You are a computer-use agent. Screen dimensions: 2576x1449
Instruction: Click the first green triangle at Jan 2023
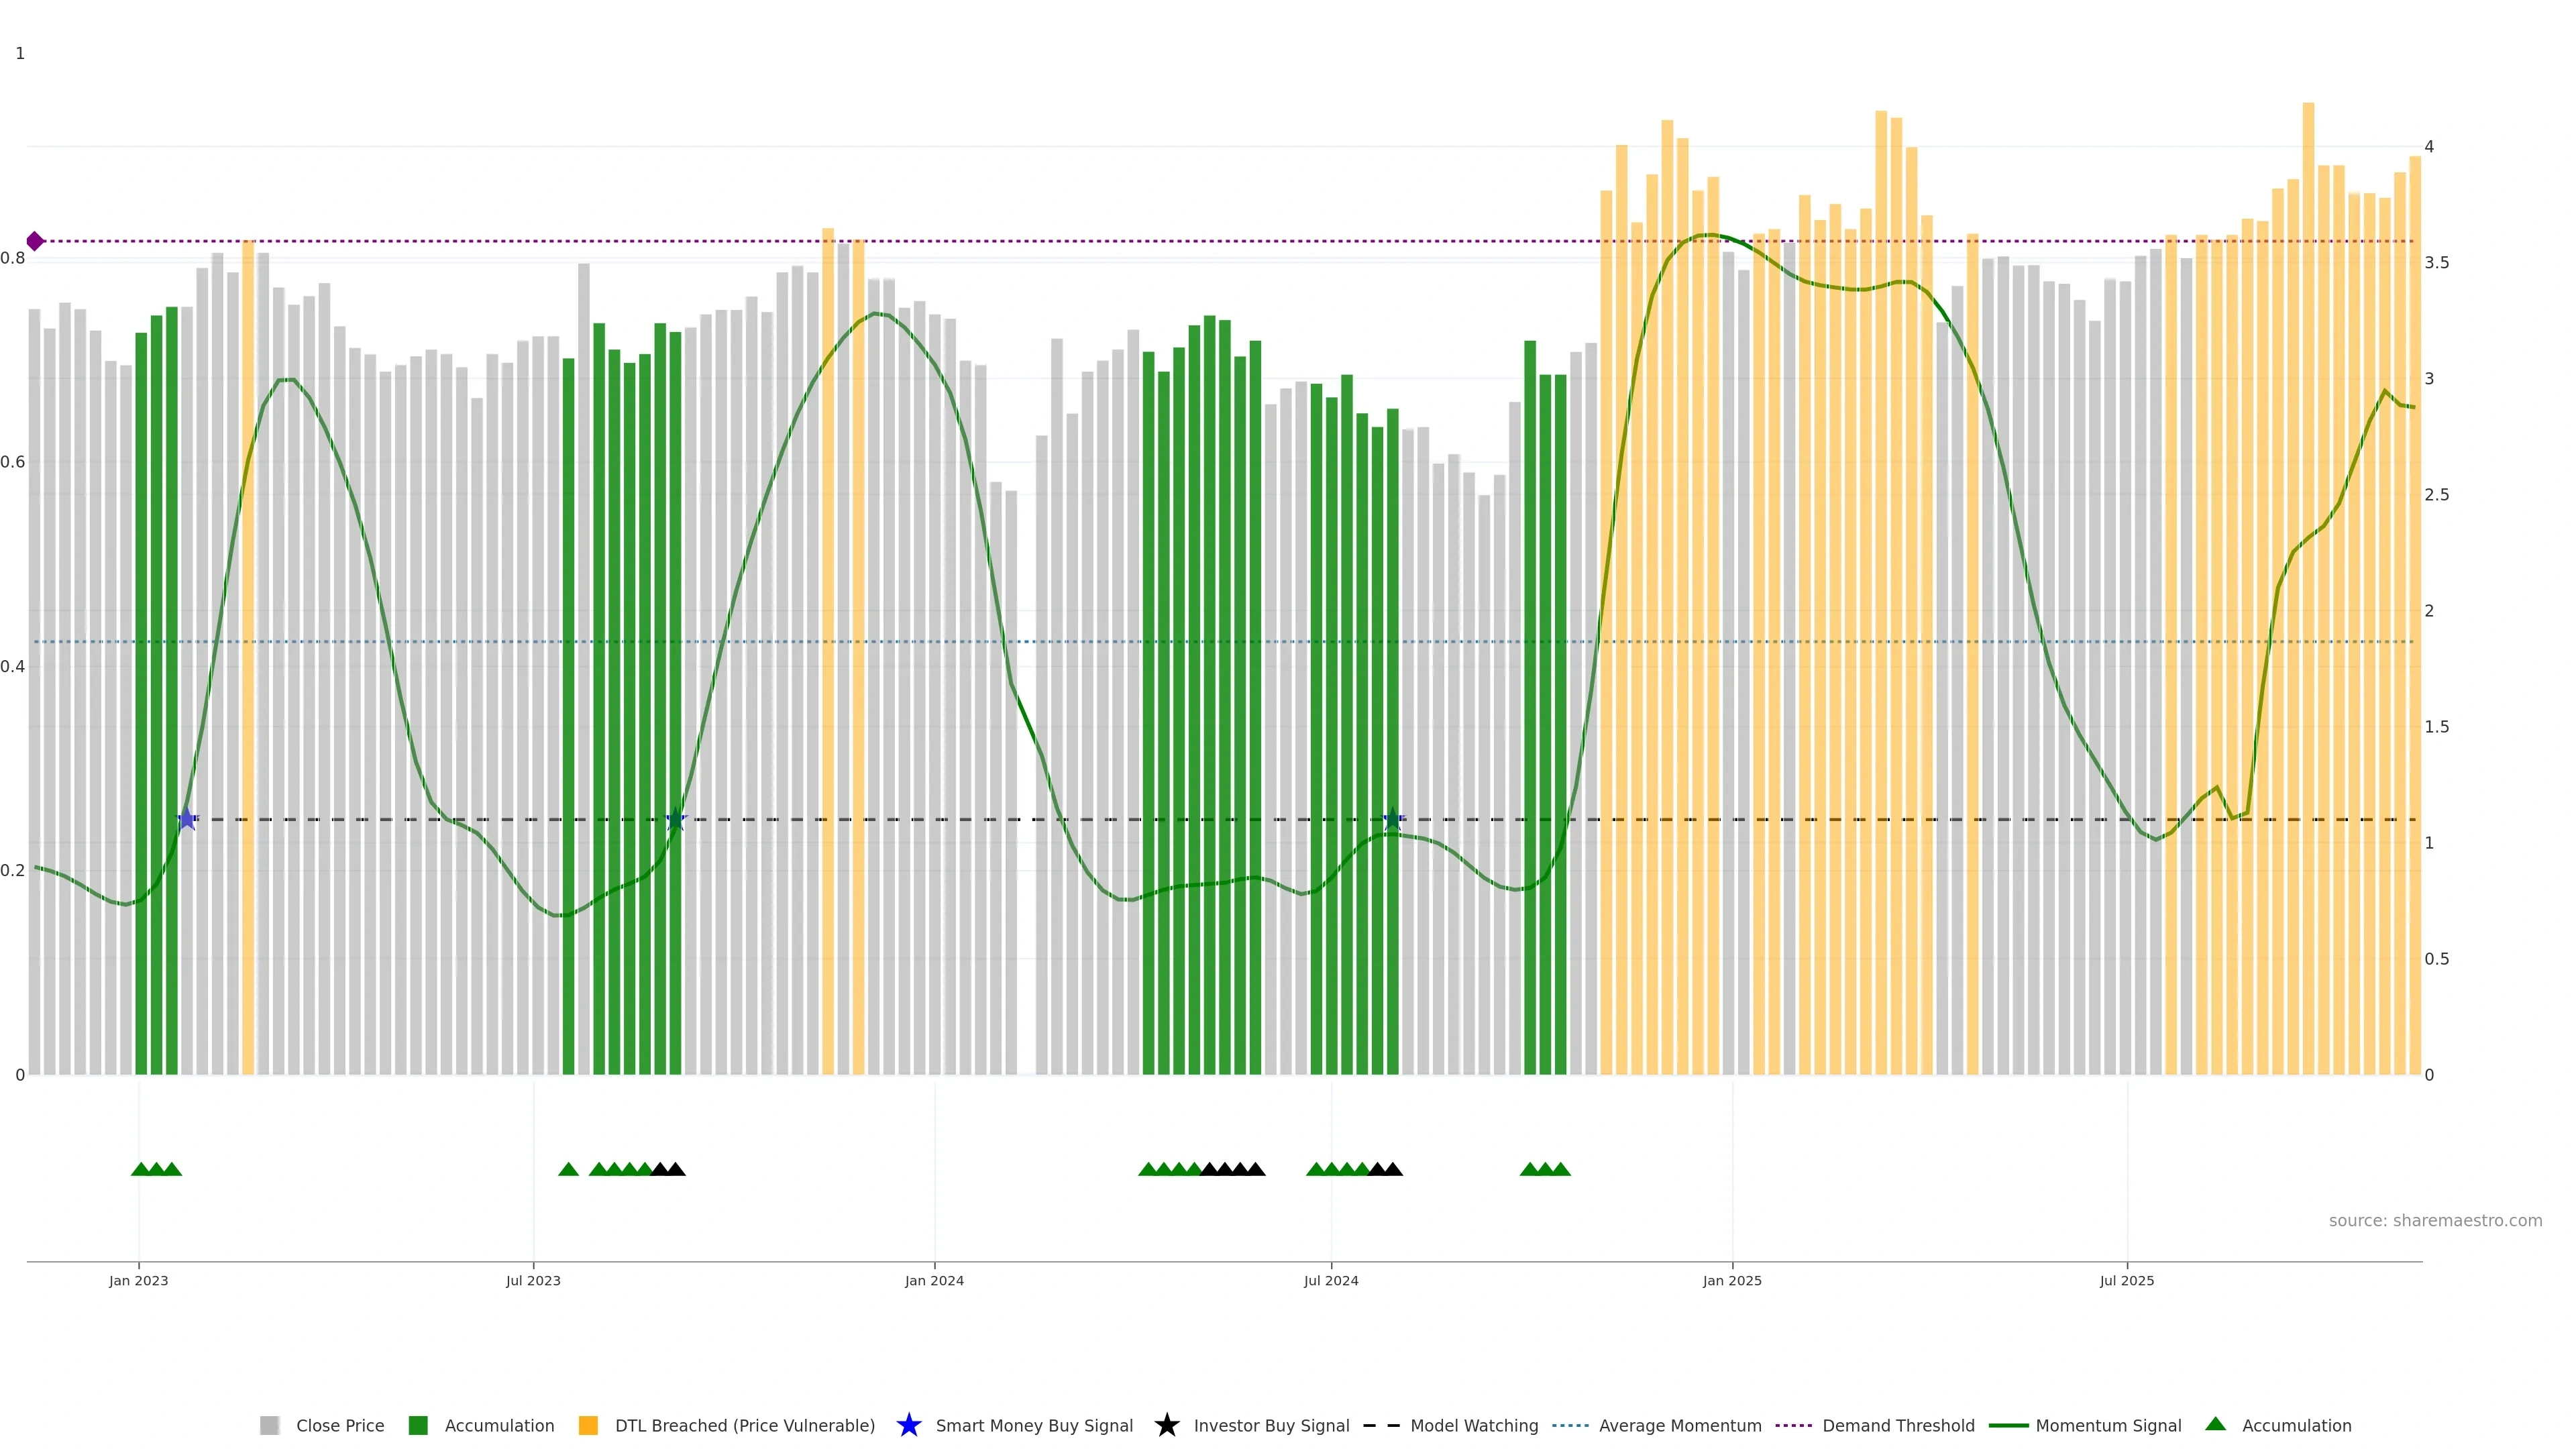141,1169
